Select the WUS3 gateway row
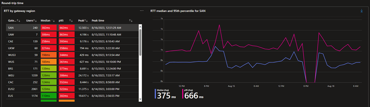 (x=72, y=55)
